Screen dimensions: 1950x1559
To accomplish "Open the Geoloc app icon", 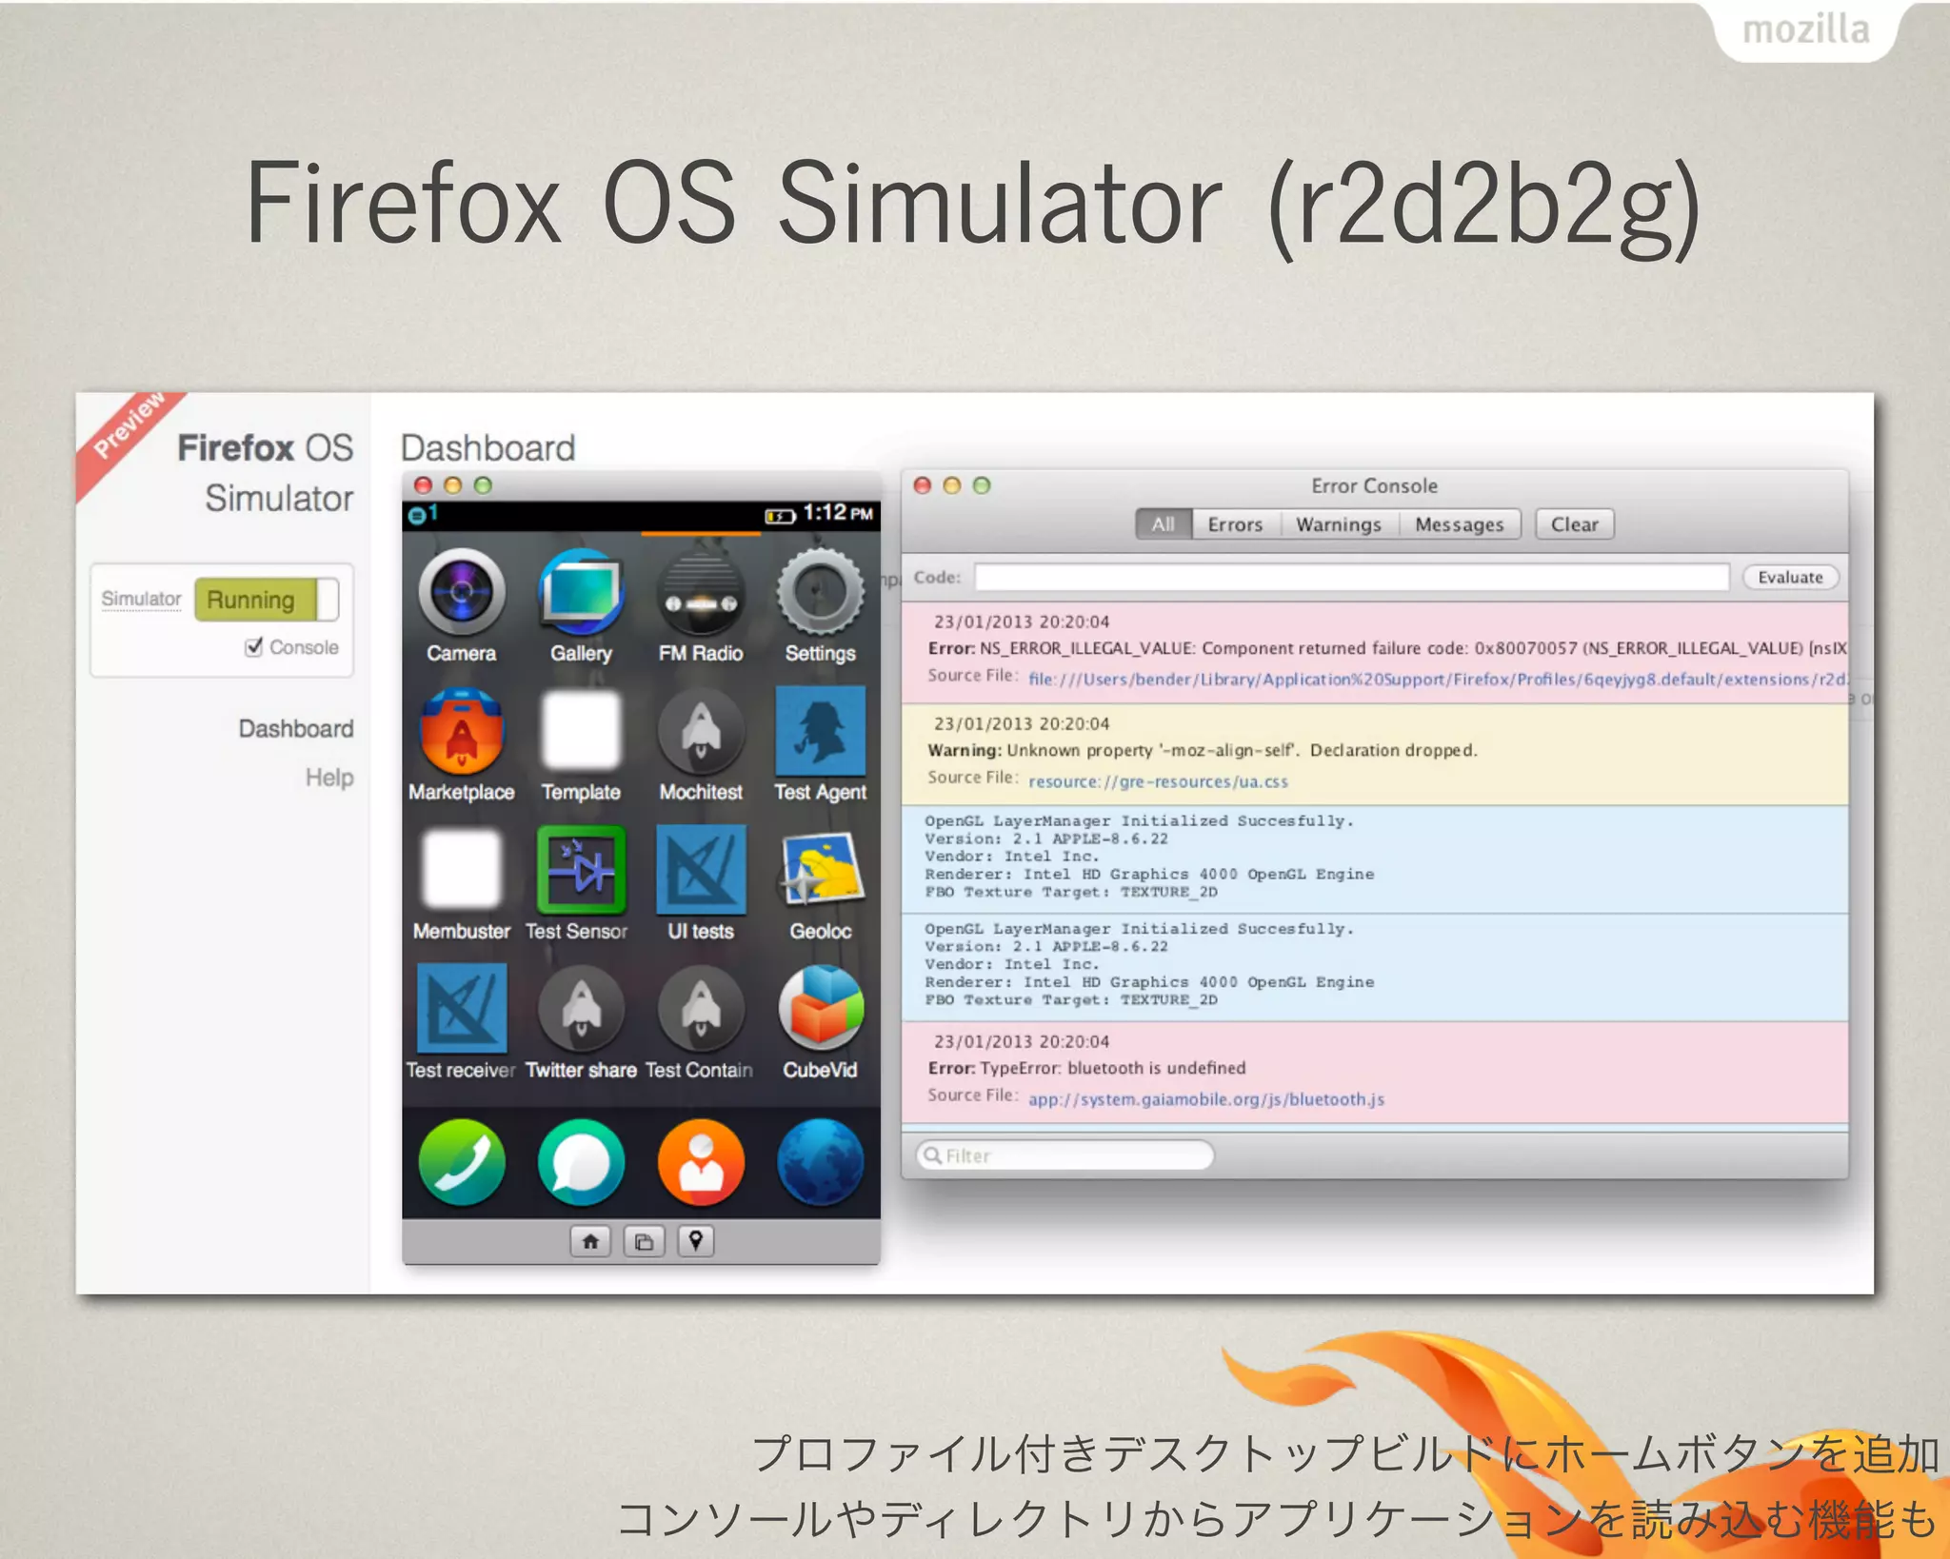I will tap(820, 870).
